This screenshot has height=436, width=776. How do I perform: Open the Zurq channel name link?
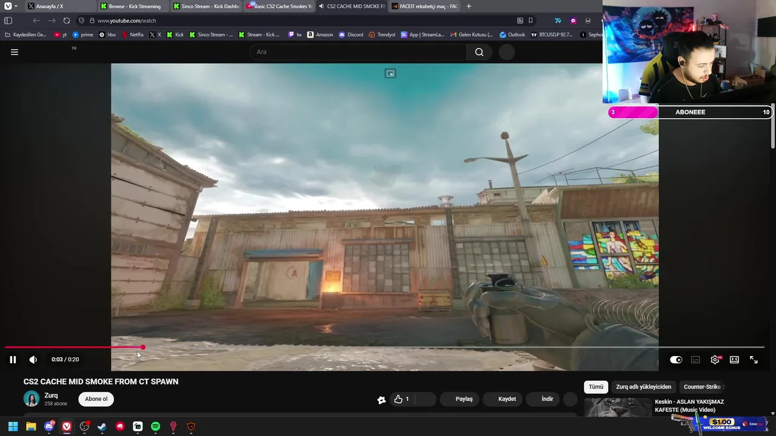coord(51,395)
